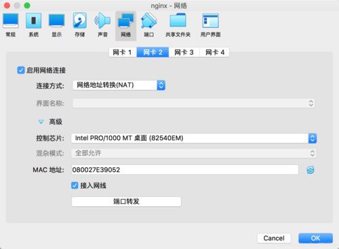Open the 端口 ports settings icon

148,25
